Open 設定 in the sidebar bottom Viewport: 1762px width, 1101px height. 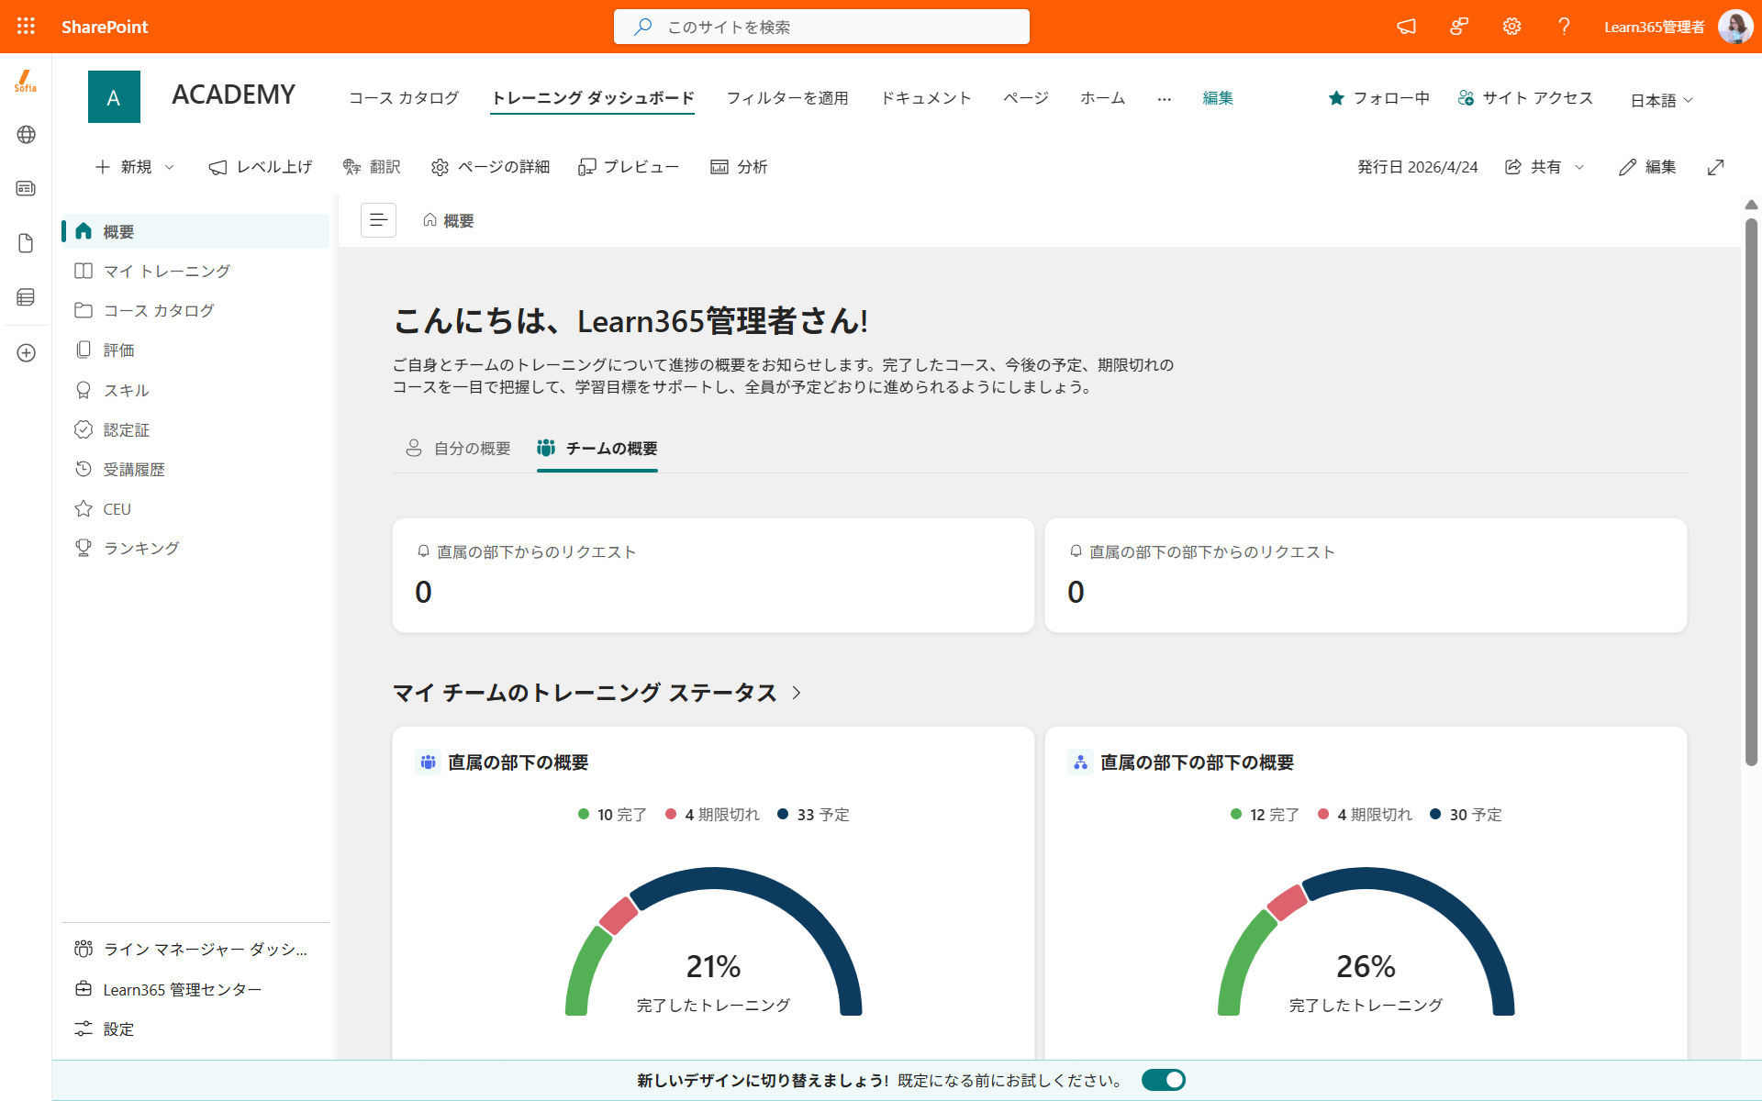[195, 1029]
